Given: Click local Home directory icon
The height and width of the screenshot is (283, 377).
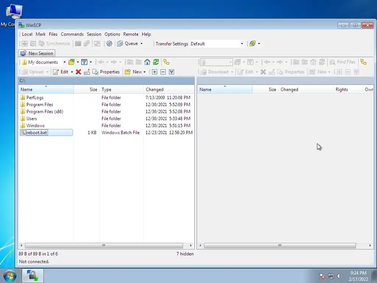Looking at the screenshot, I should (147, 62).
